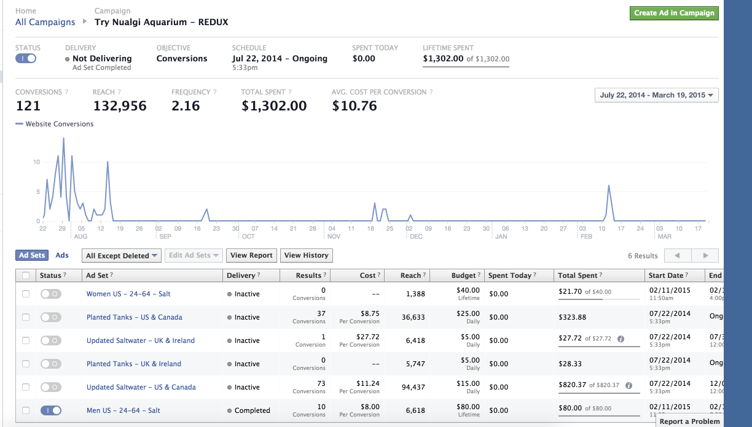This screenshot has height=427, width=752.
Task: Click the info icon beside $820.37 total spent
Action: click(629, 385)
